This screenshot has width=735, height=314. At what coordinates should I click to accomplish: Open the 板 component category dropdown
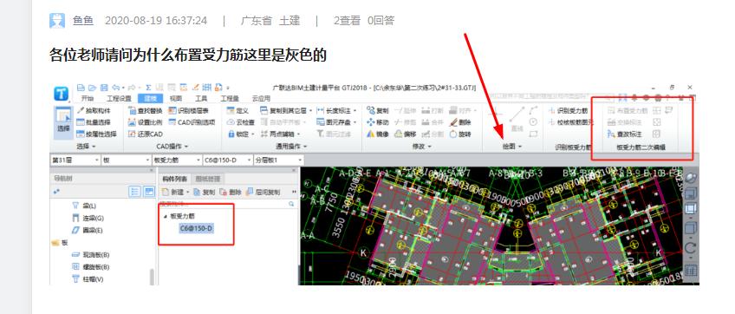click(127, 160)
